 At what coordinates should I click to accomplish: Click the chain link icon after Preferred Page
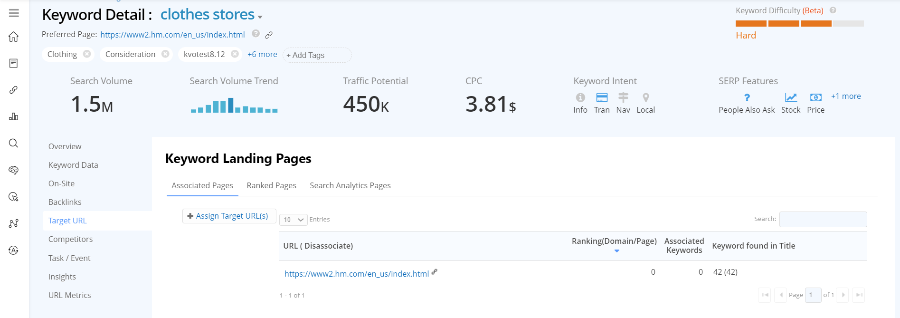tap(269, 35)
